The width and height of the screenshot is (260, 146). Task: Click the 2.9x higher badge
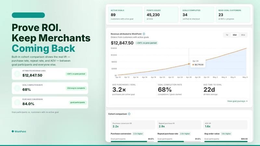[185, 134]
